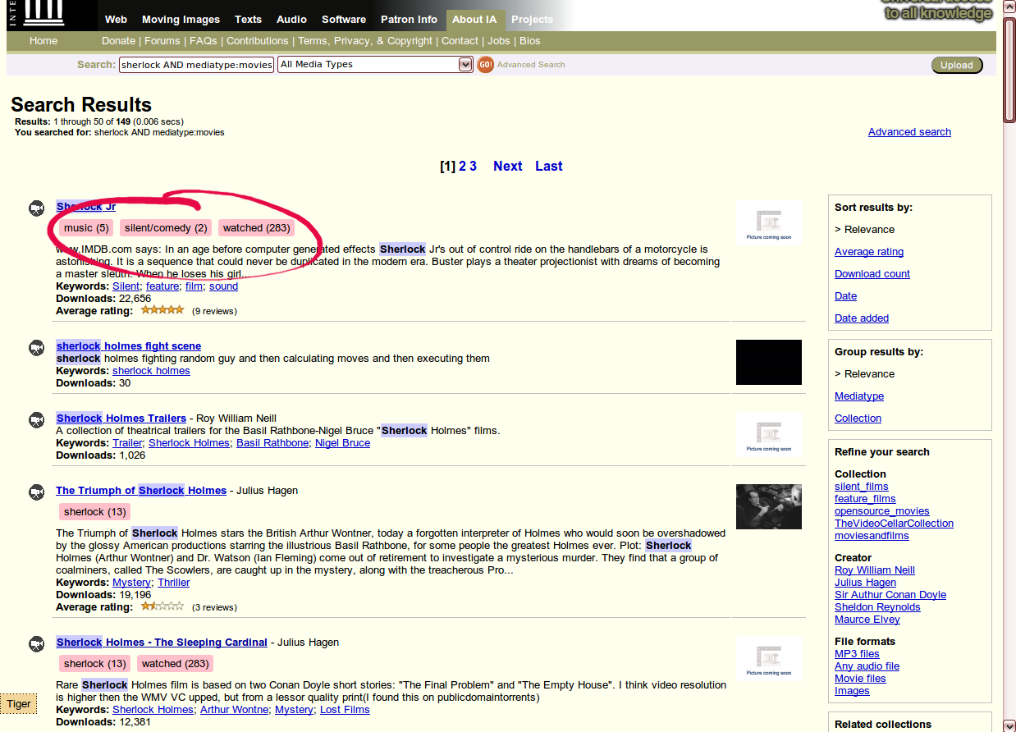Switch to the Moving Images tab
Viewport: 1016px width, 732px height.
(x=181, y=19)
